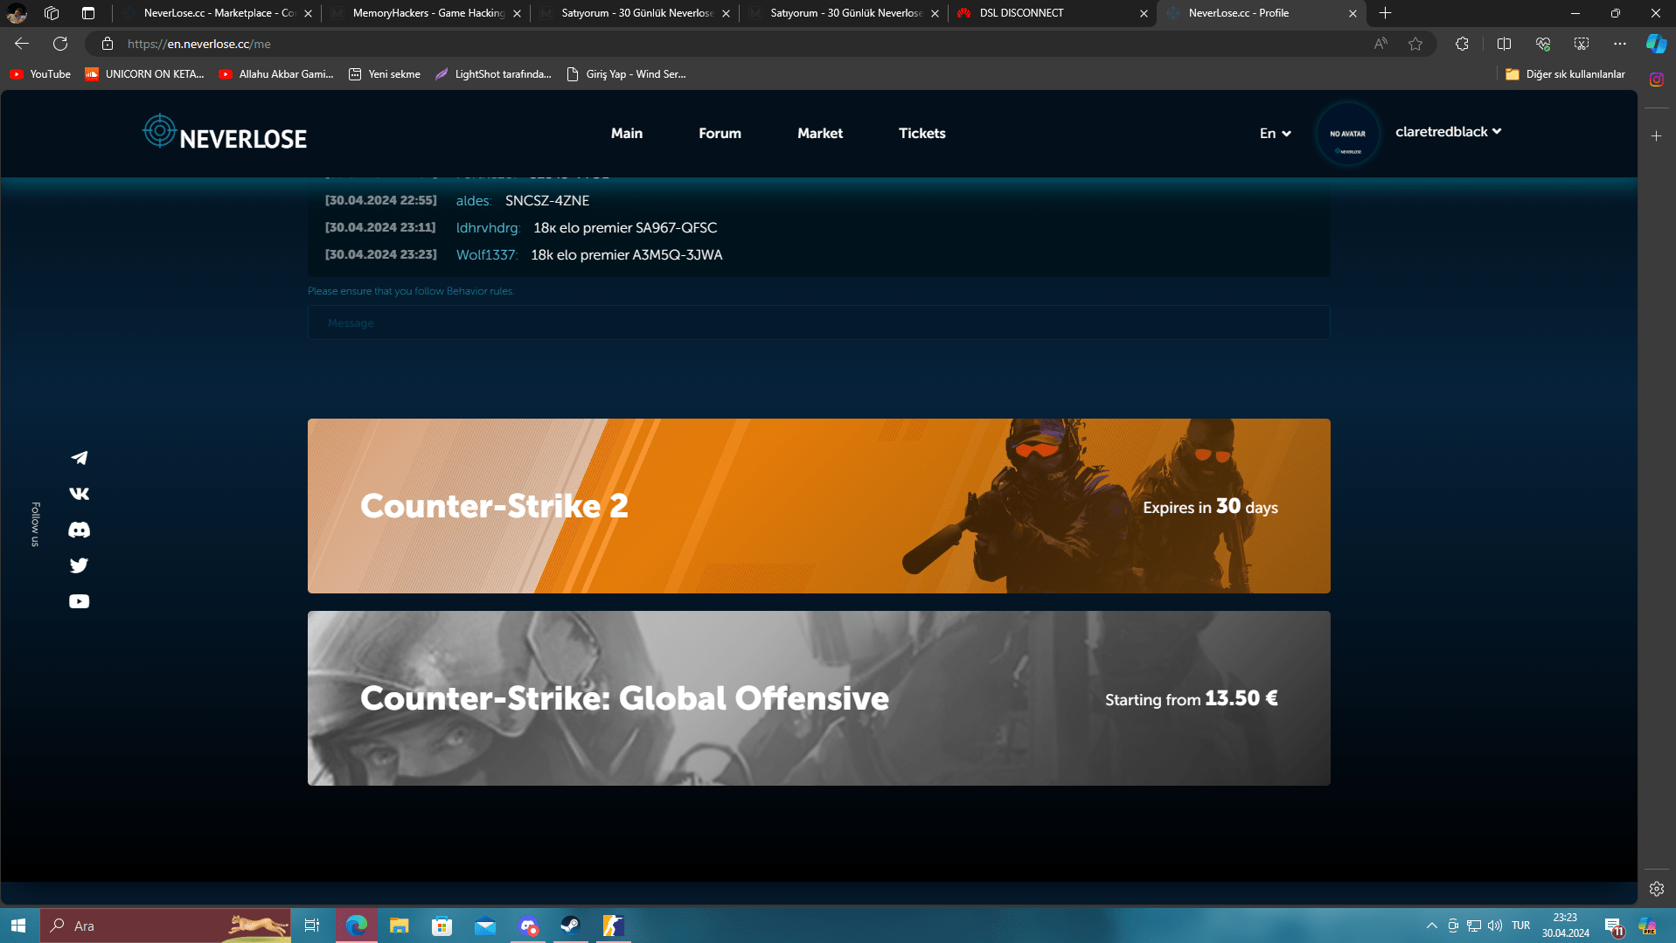The height and width of the screenshot is (943, 1676).
Task: Open UNICORN ON KETA bookmark
Action: (x=144, y=74)
